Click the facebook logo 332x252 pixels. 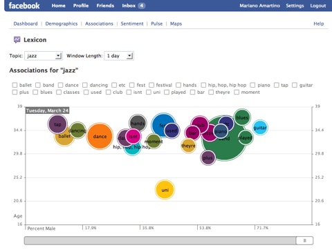[24, 6]
